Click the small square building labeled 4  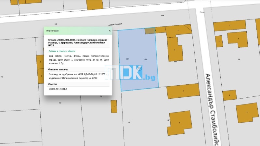click(220, 42)
